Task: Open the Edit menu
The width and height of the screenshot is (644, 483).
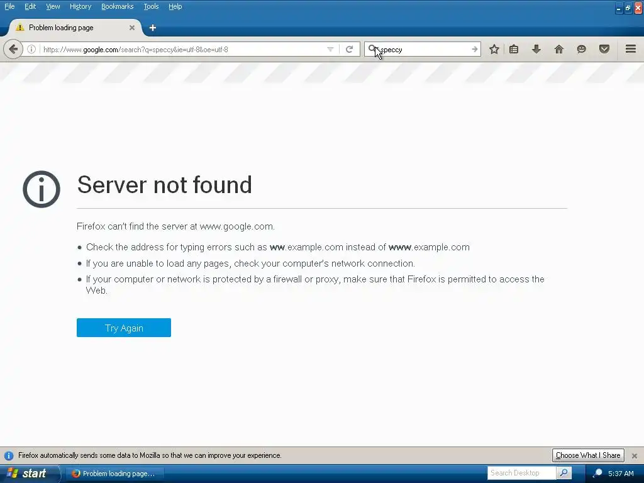Action: point(30,6)
